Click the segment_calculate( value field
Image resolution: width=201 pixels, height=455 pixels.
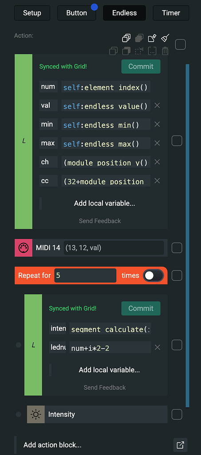click(110, 329)
